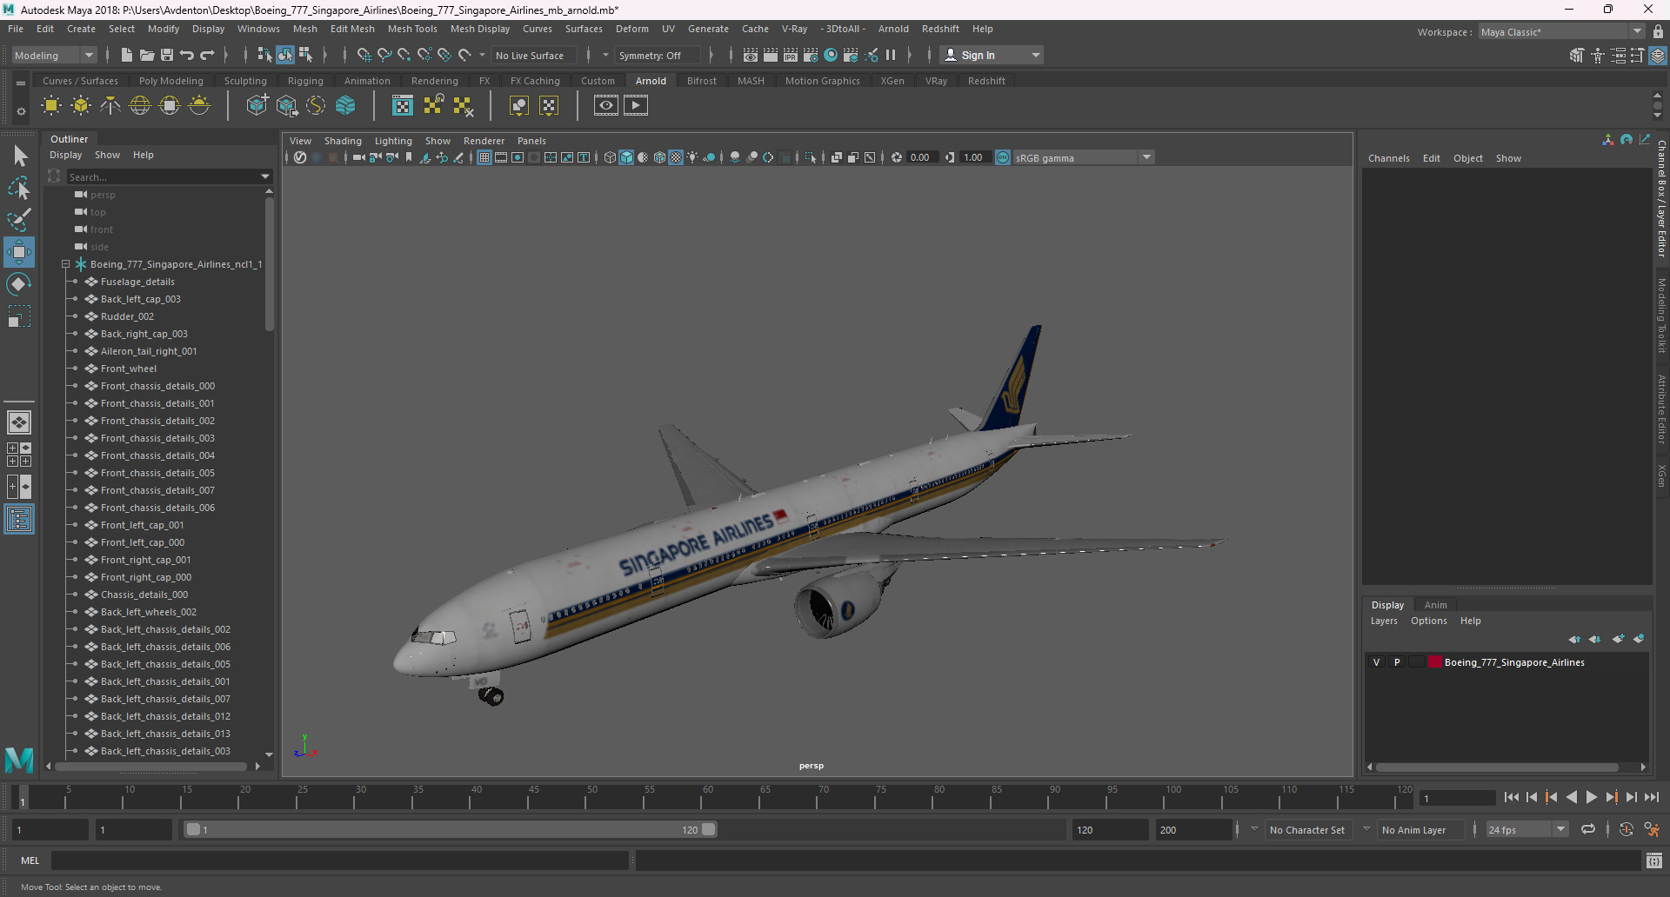Switch to four pane layout icon
Image resolution: width=1670 pixels, height=897 pixels.
coord(19,455)
